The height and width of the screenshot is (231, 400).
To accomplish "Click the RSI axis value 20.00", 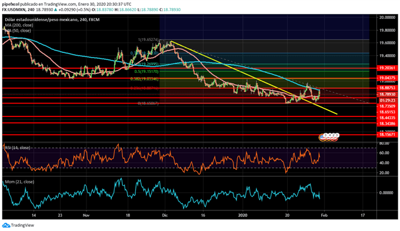I will coord(384,173).
